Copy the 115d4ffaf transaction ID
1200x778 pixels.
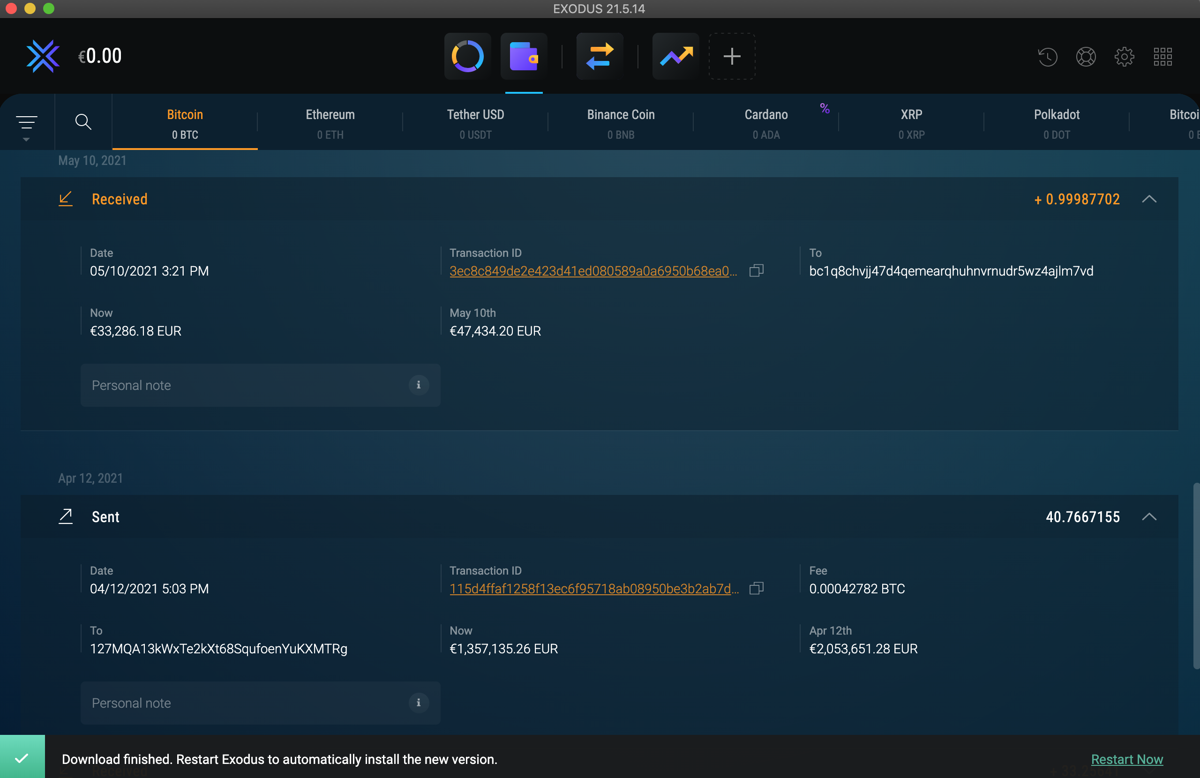click(756, 588)
